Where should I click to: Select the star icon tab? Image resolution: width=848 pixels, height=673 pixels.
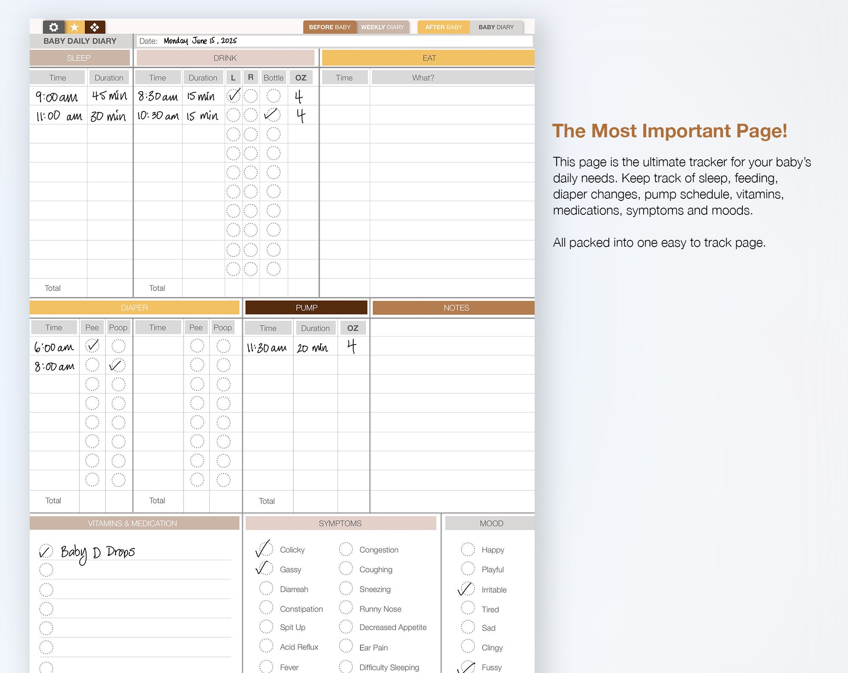pyautogui.click(x=75, y=27)
